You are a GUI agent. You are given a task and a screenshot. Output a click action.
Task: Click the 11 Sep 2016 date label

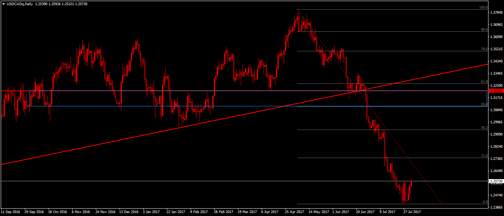tap(11, 212)
